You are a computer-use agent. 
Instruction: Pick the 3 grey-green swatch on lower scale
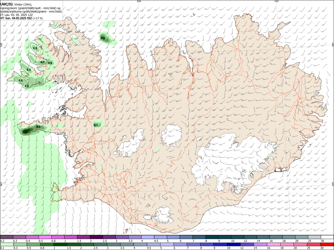(114, 244)
